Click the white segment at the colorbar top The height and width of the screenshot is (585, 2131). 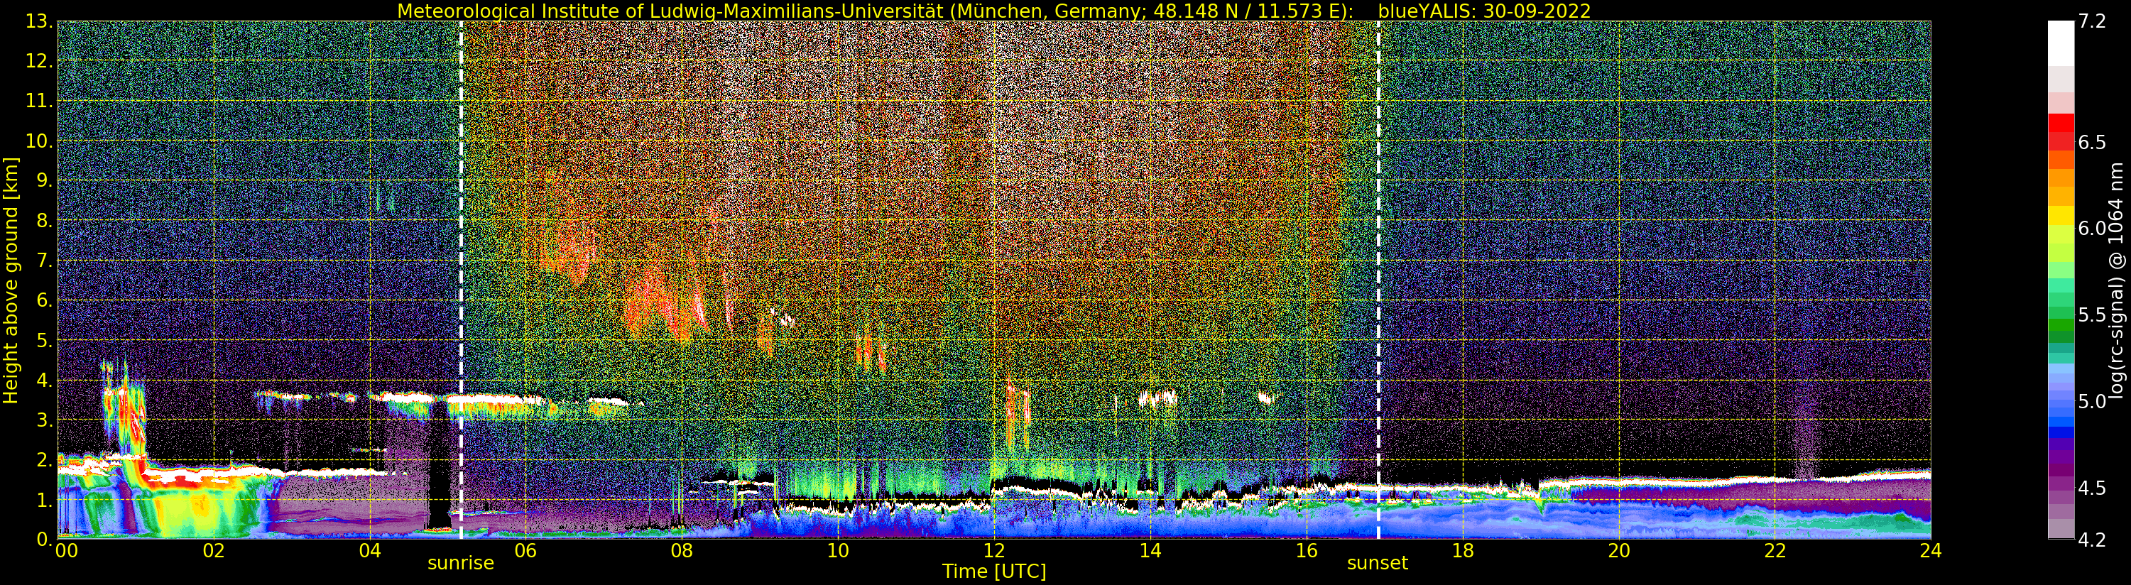point(2061,43)
